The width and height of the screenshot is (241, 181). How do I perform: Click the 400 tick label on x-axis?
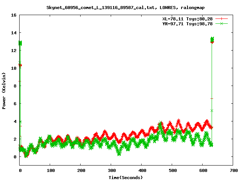coord(141,171)
